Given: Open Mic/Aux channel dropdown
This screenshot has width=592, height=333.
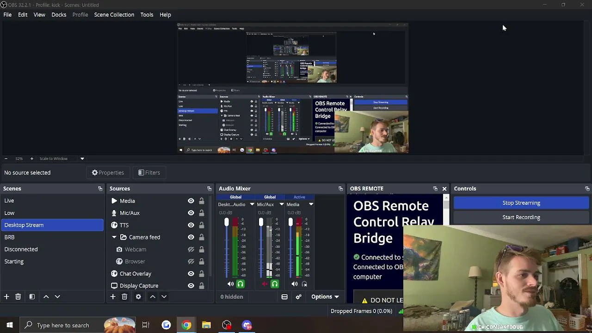Looking at the screenshot, I should [281, 204].
